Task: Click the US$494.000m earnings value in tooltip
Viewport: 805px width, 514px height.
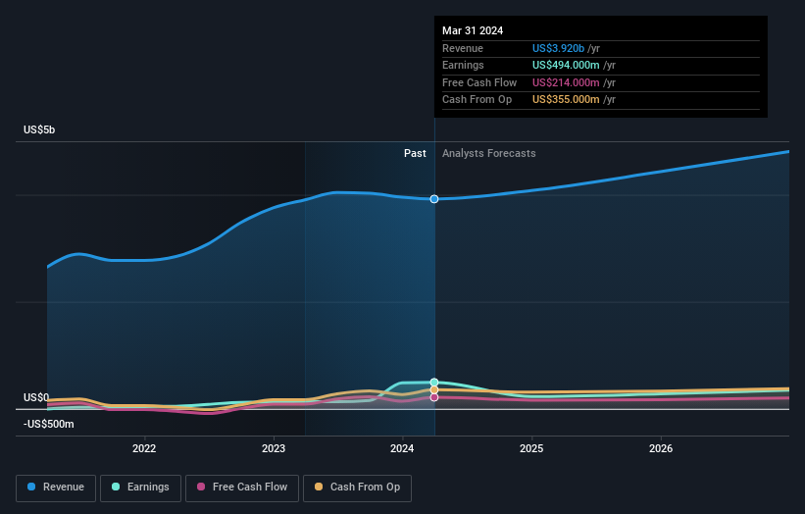Action: coord(566,65)
